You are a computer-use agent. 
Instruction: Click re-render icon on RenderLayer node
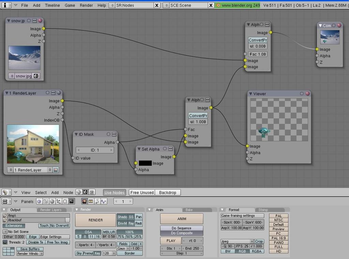(x=56, y=170)
